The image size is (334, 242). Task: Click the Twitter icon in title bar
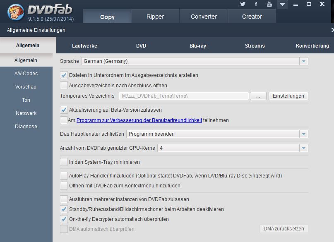(243, 4)
